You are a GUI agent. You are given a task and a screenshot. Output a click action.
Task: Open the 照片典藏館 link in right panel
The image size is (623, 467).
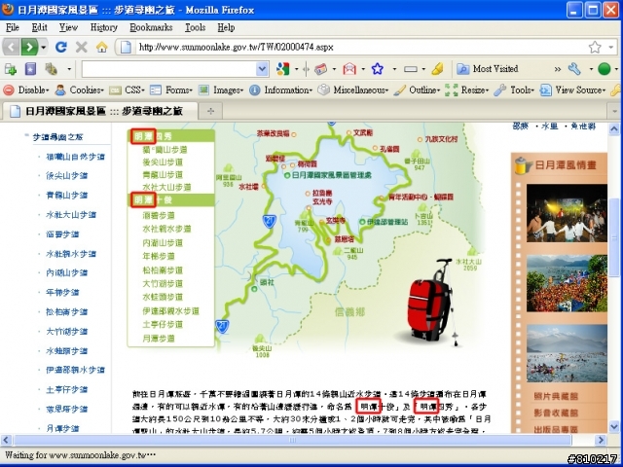[x=556, y=396]
